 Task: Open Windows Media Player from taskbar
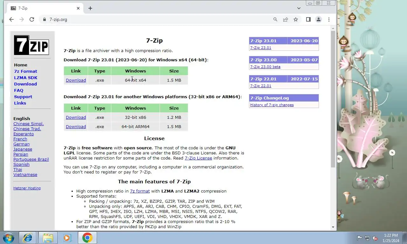[67, 238]
